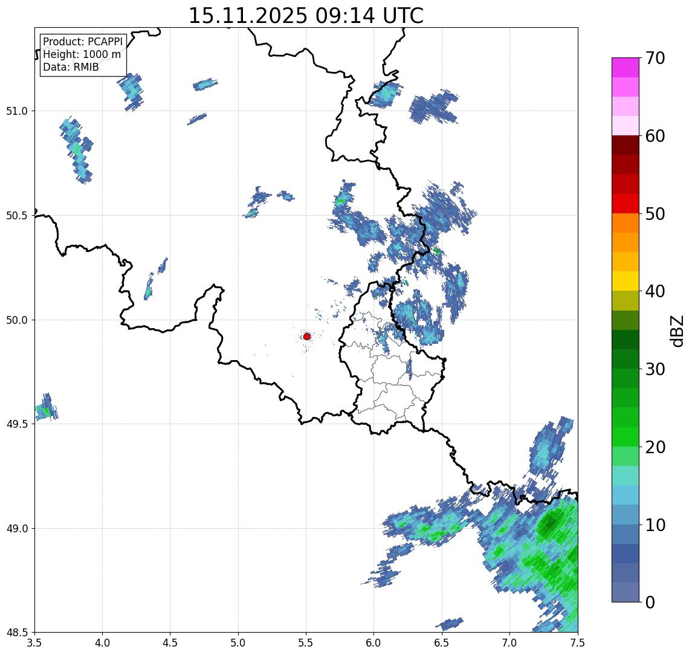Image resolution: width=692 pixels, height=655 pixels.
Task: Click the magenta top colorbar segment
Action: pyautogui.click(x=626, y=68)
